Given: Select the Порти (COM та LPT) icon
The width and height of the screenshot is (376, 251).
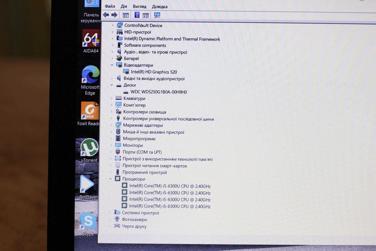Looking at the screenshot, I should pyautogui.click(x=118, y=152).
